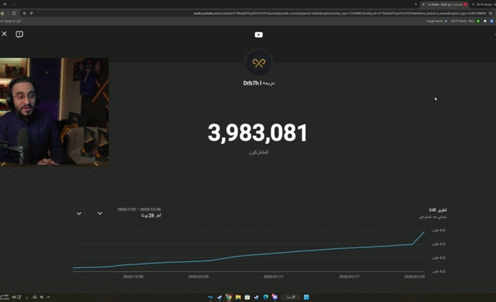Click the YouTube logo icon above the channel avatar

pos(259,35)
